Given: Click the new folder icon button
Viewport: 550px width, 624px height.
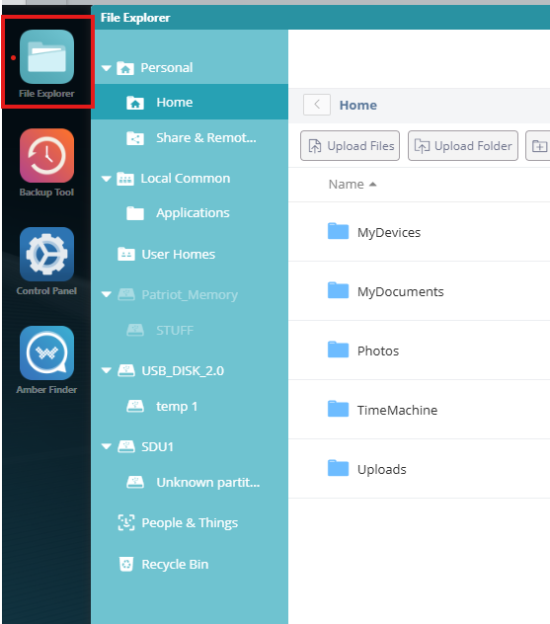Looking at the screenshot, I should (x=539, y=146).
